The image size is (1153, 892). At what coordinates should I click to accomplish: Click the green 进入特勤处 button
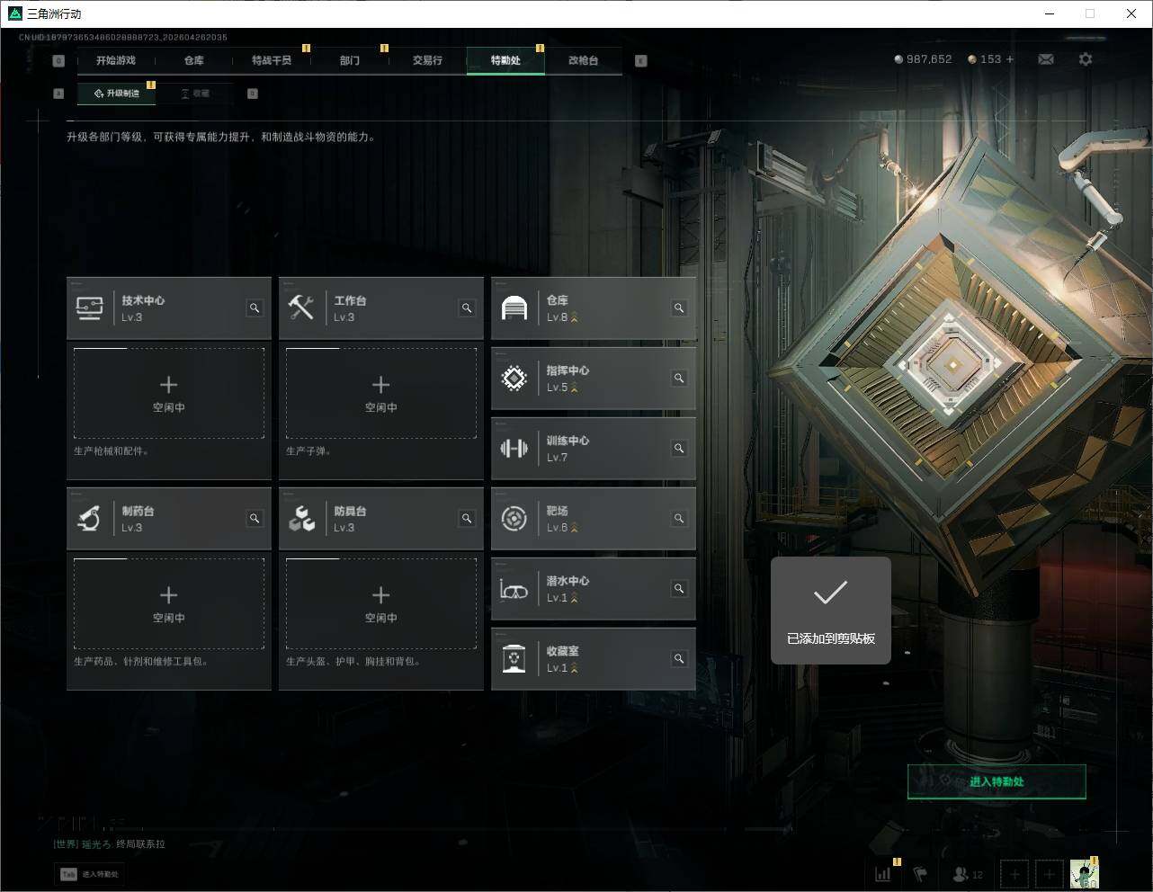pos(997,781)
